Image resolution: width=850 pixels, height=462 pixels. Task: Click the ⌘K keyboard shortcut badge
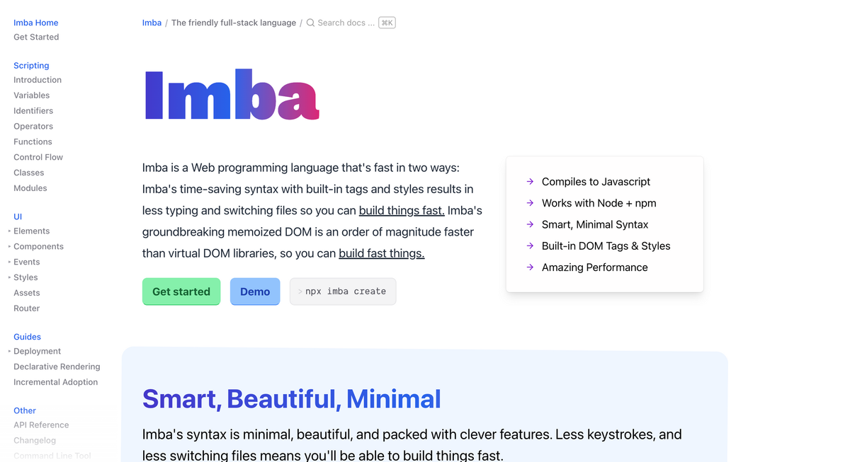coord(387,22)
